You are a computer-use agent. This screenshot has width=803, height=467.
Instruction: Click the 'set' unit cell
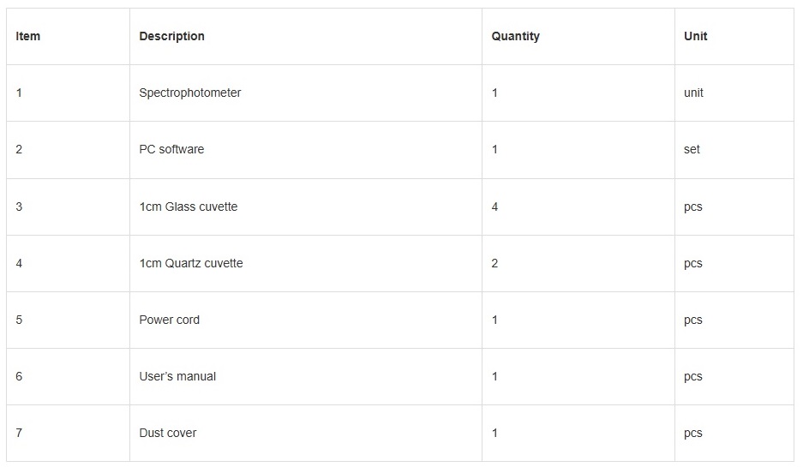[x=692, y=149]
